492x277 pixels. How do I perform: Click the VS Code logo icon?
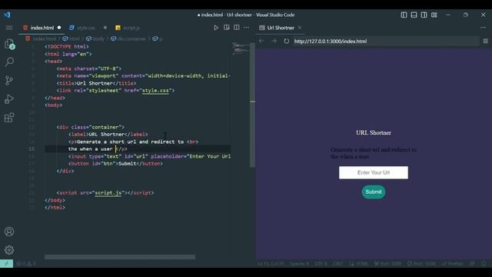(7, 15)
